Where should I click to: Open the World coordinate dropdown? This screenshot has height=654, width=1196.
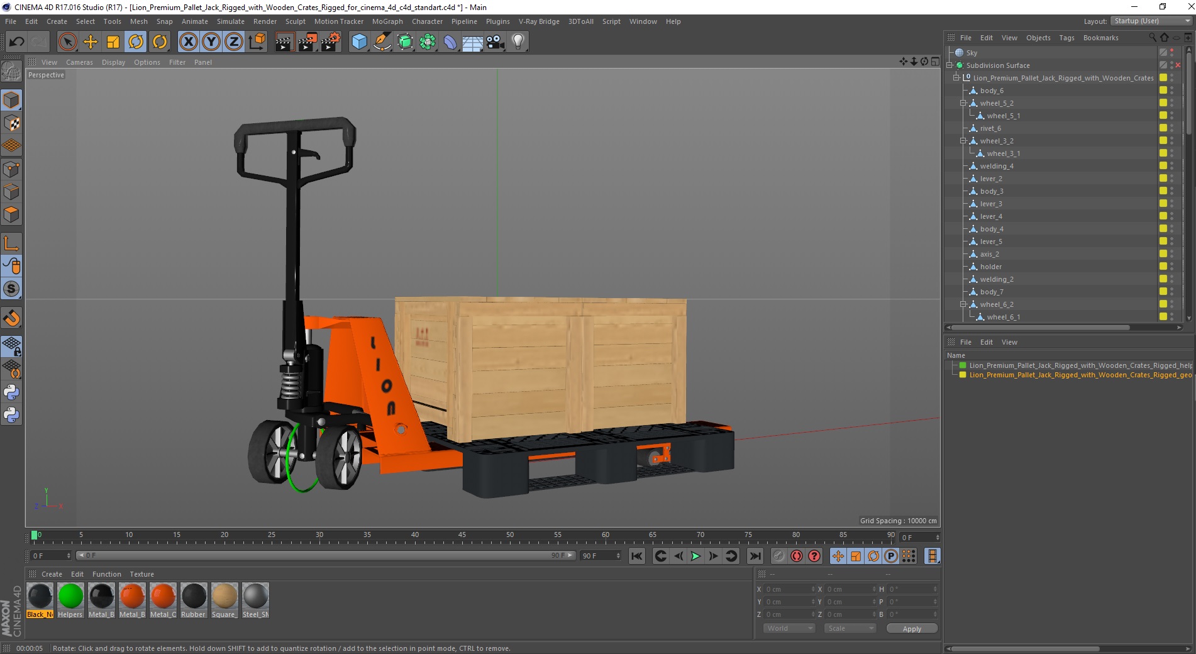point(789,628)
